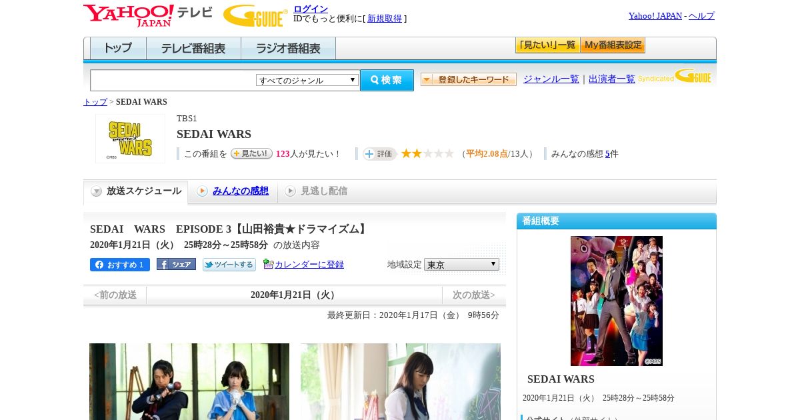Open the Yahoo! JAPAN logo link
This screenshot has width=800, height=420.
(128, 15)
